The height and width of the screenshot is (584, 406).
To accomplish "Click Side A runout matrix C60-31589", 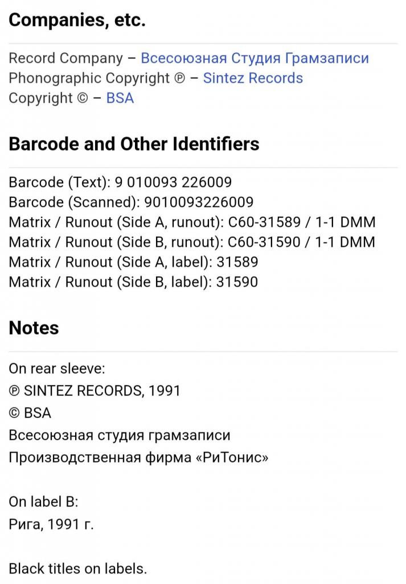I will (264, 222).
